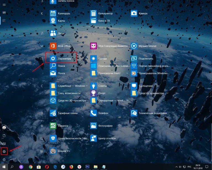The image size is (212, 170).
Task: Open Техническая поддержка
Action: tap(149, 113)
